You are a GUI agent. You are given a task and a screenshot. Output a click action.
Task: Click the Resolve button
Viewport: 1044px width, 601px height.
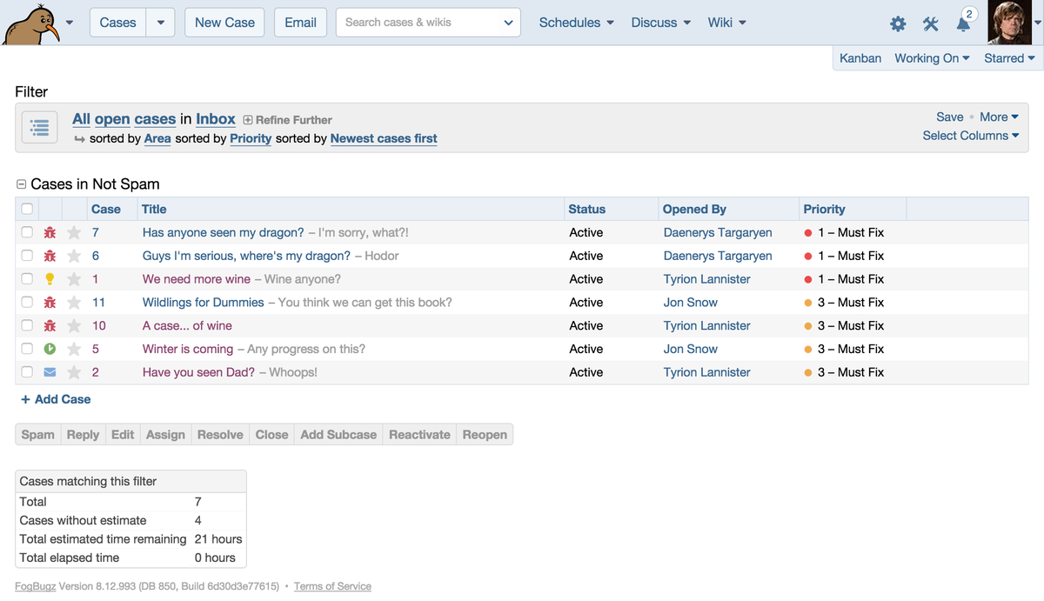(220, 434)
